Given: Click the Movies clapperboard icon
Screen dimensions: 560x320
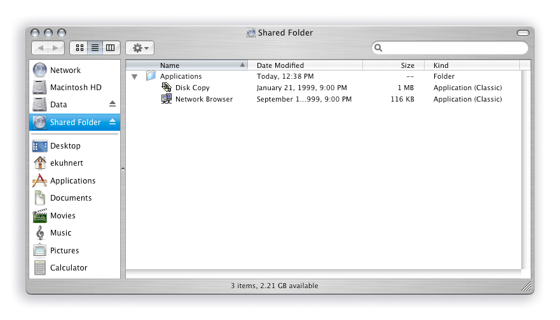Looking at the screenshot, I should (x=39, y=215).
